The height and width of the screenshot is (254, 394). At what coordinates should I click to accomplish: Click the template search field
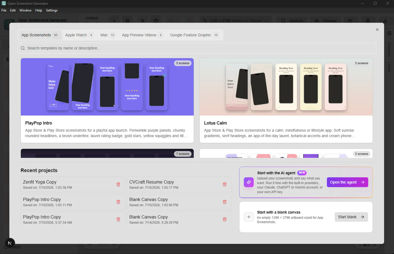[197, 48]
